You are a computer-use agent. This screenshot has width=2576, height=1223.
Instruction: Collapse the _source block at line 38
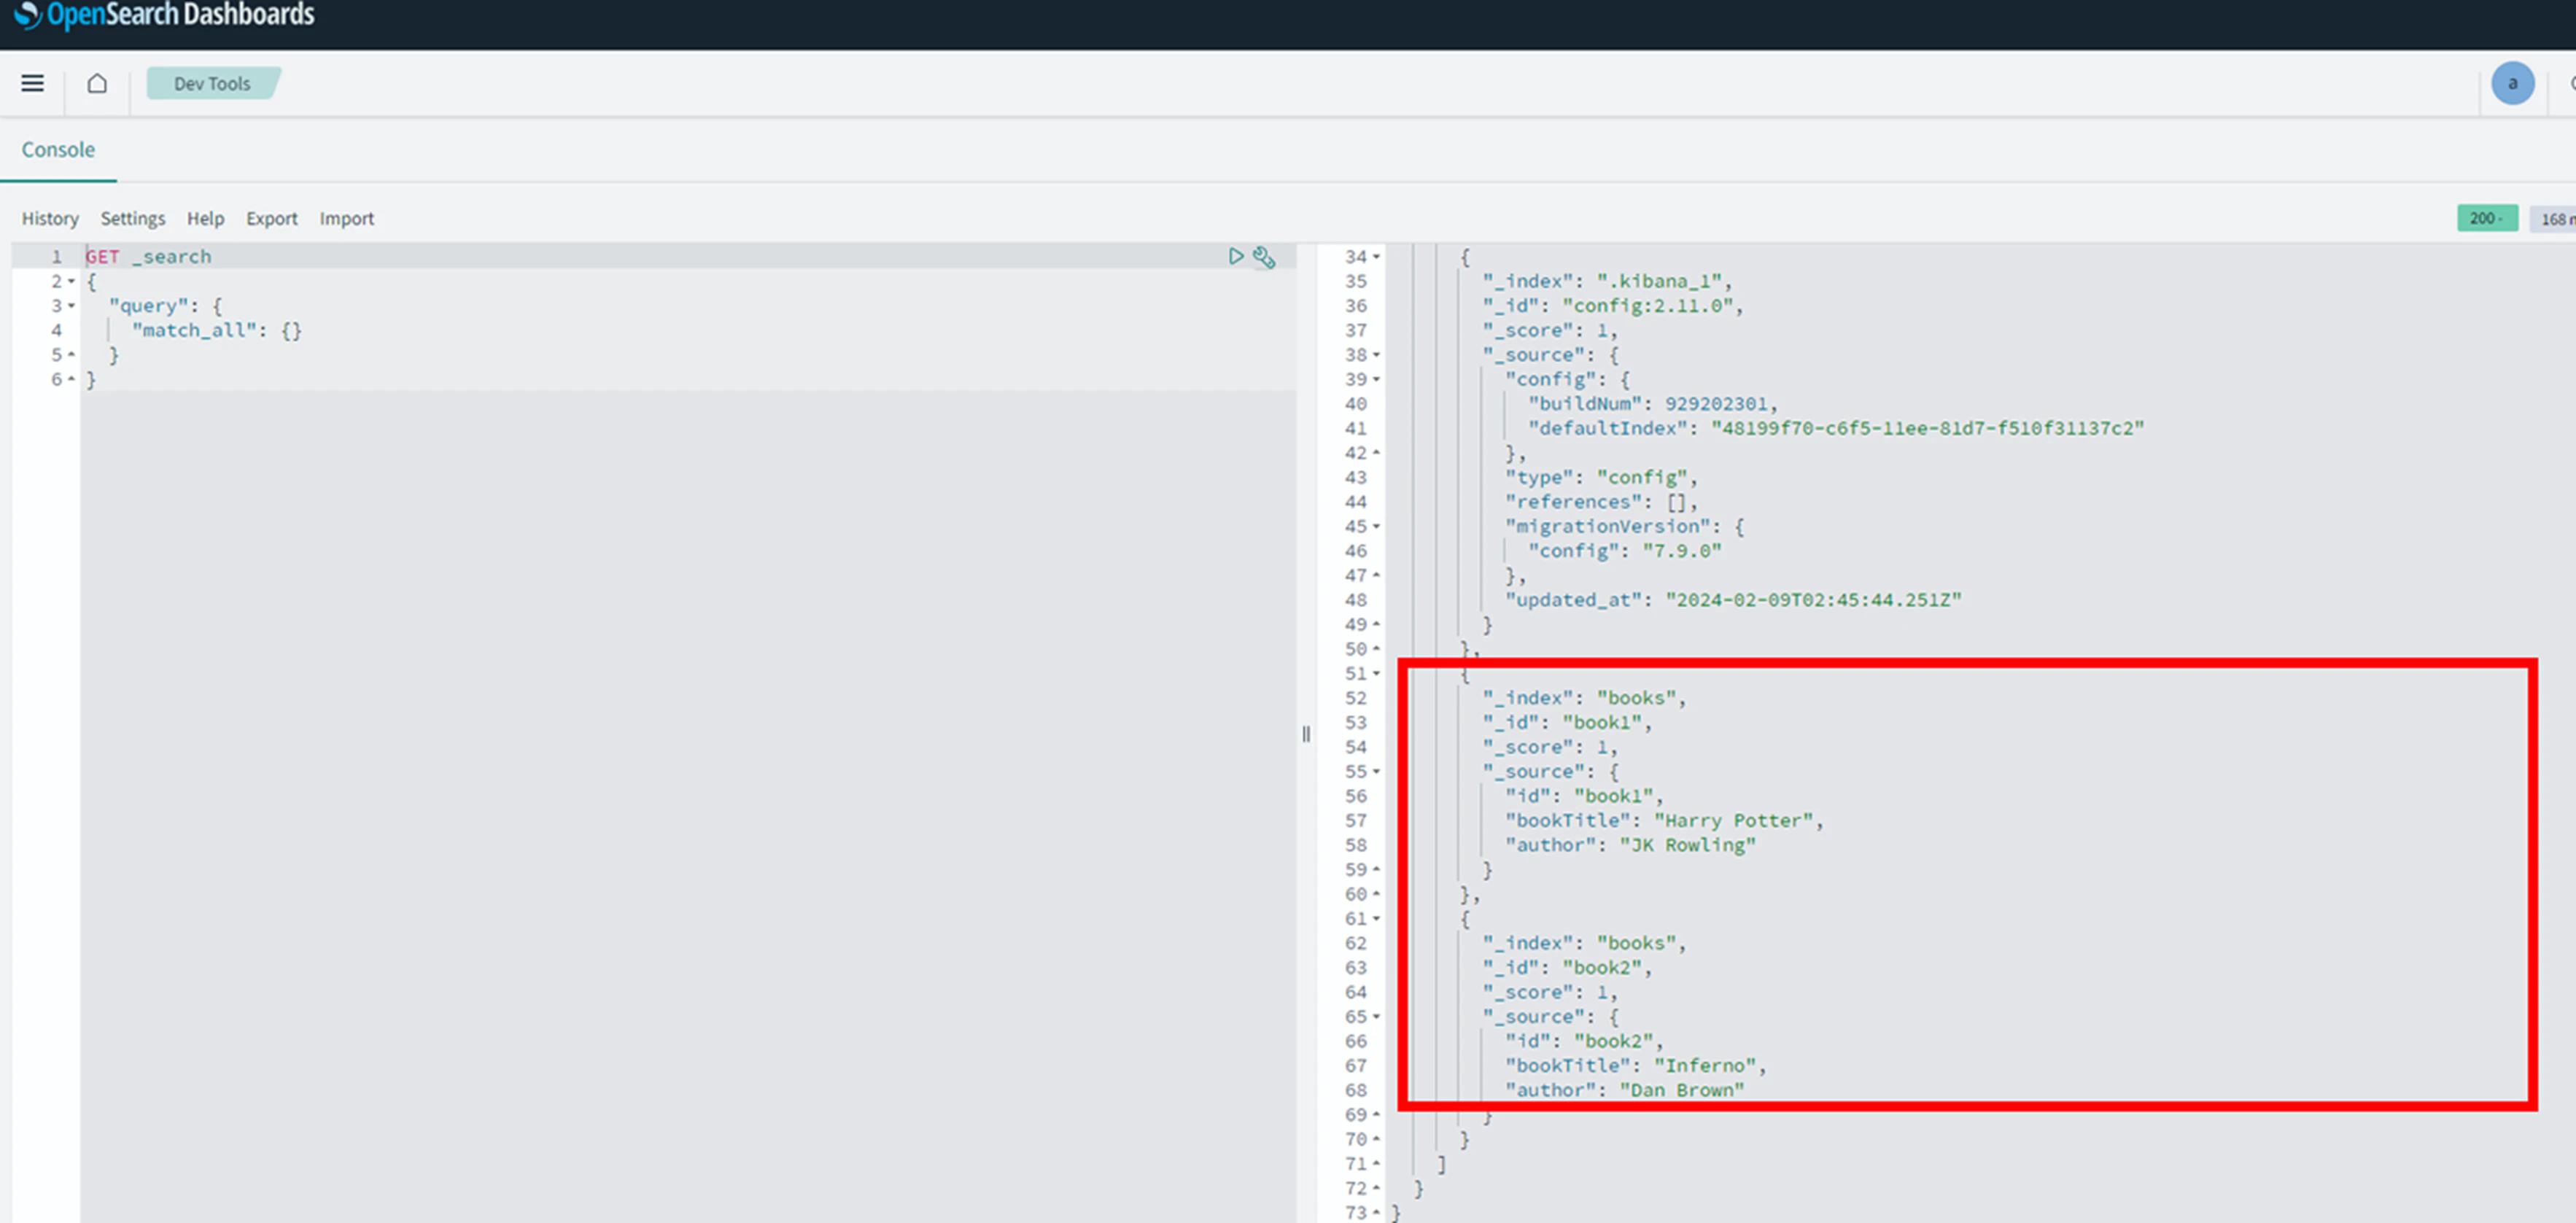1376,355
